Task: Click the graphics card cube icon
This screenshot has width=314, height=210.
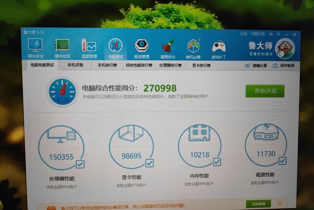Action: 132,133
